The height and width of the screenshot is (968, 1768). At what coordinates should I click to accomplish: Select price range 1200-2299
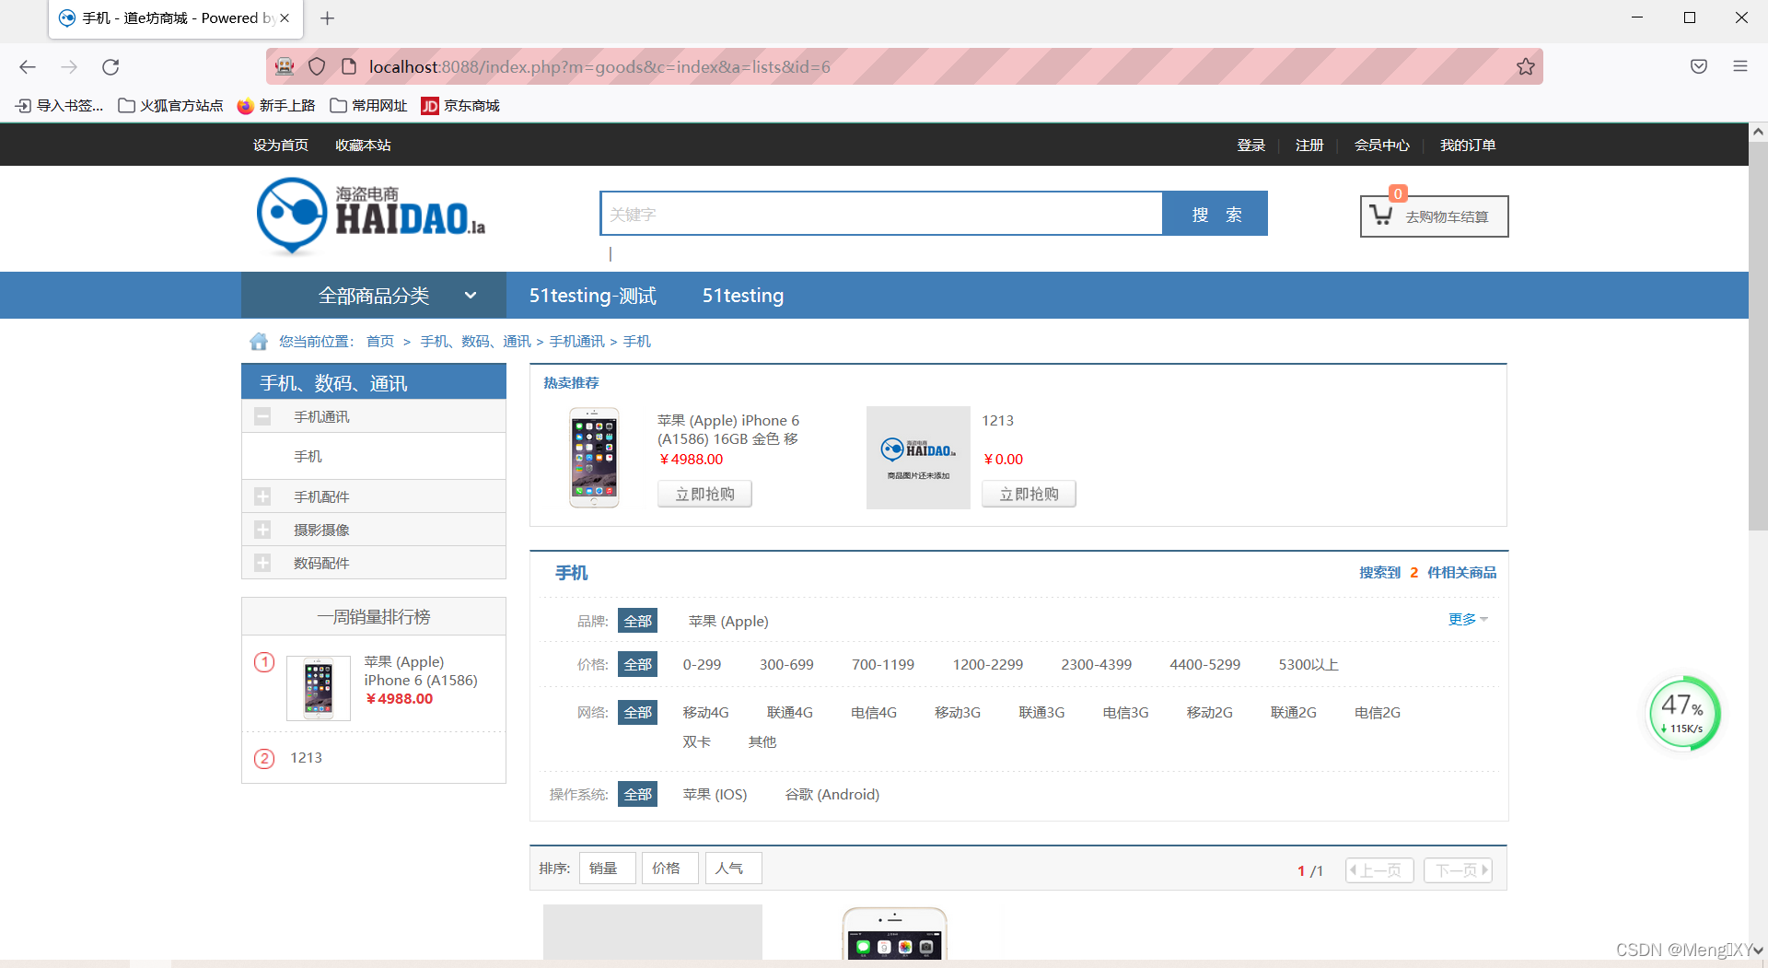tap(987, 664)
